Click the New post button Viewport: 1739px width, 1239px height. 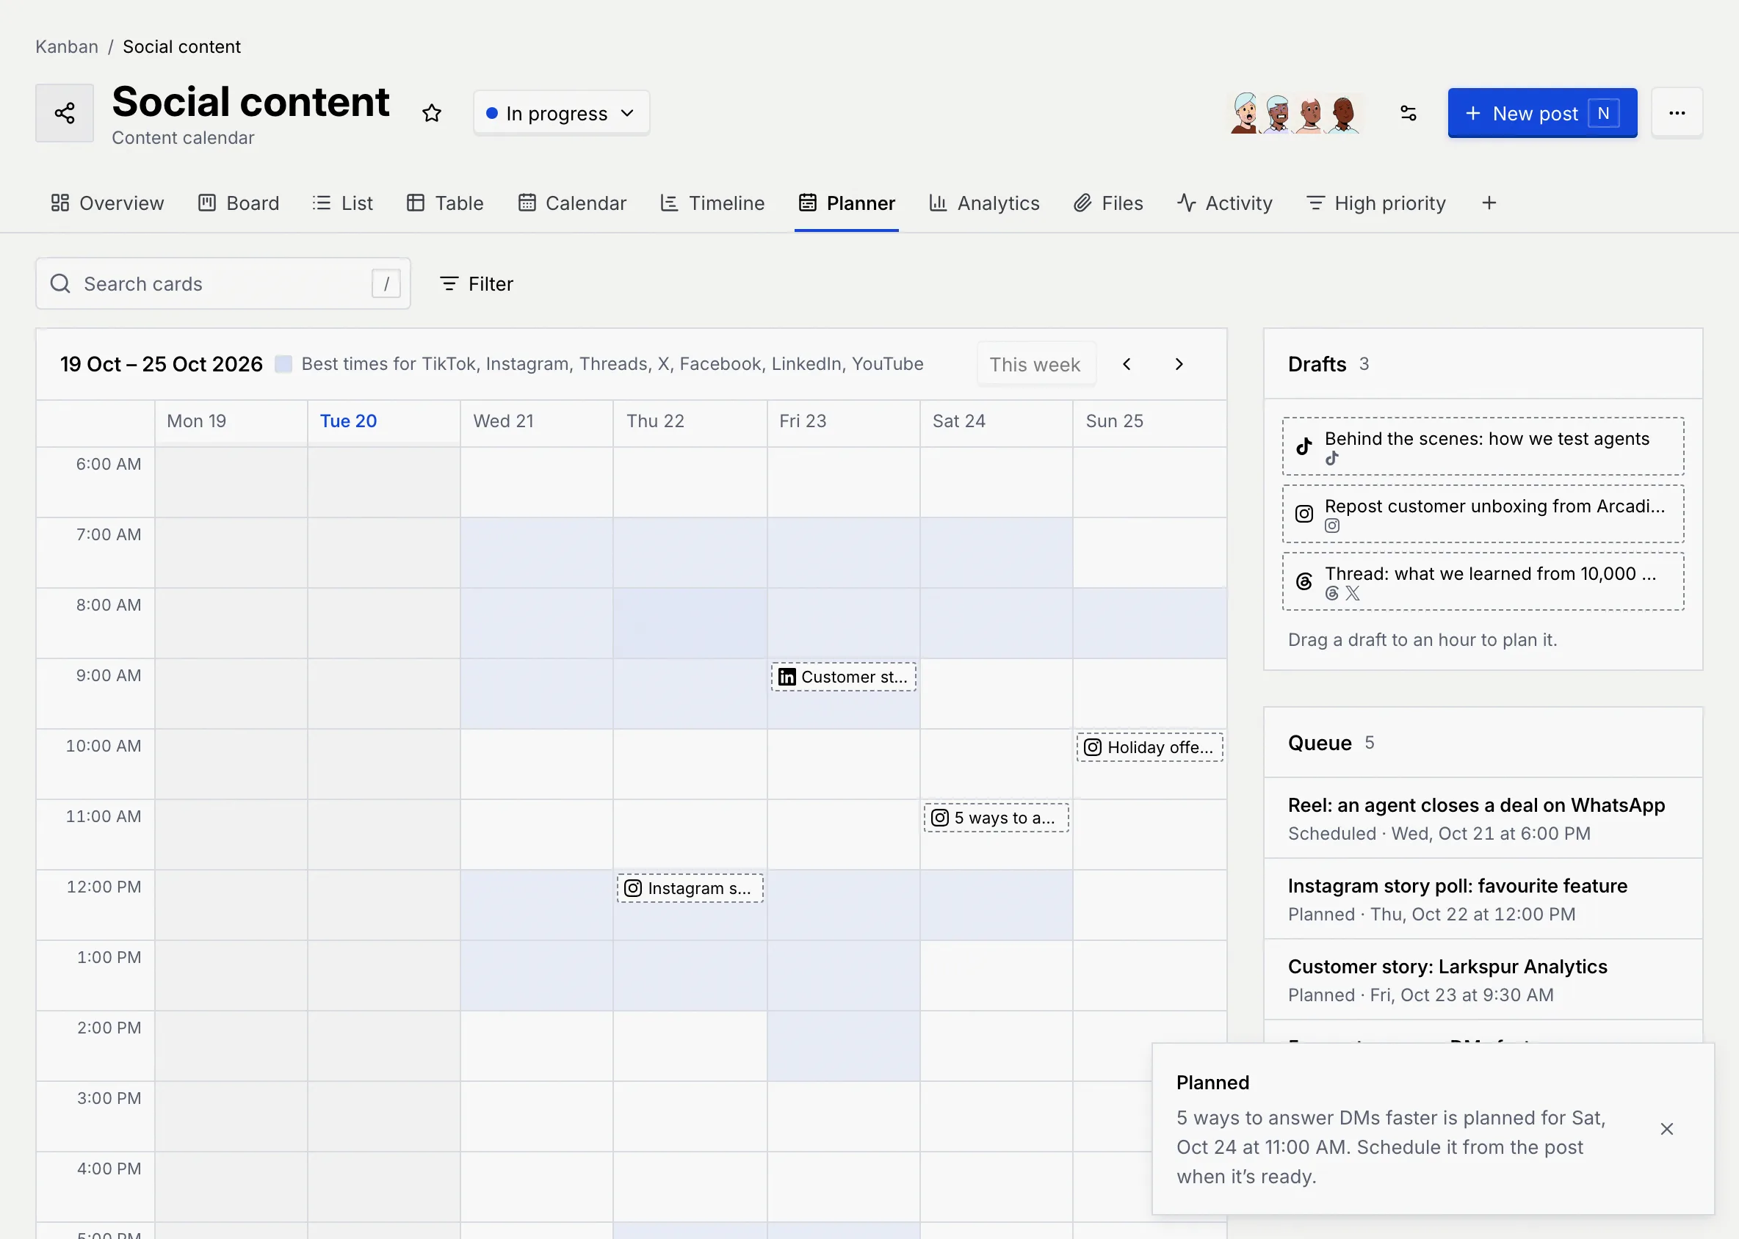[x=1542, y=113]
